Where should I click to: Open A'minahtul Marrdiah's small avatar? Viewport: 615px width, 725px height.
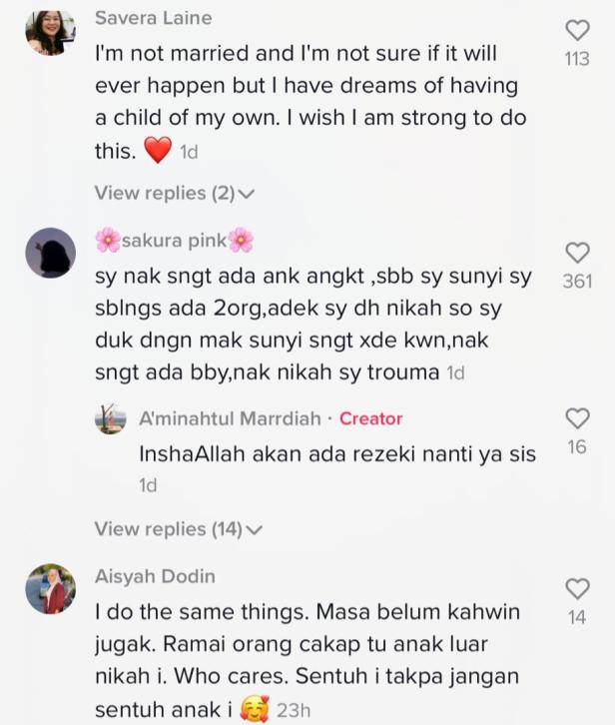click(x=111, y=418)
